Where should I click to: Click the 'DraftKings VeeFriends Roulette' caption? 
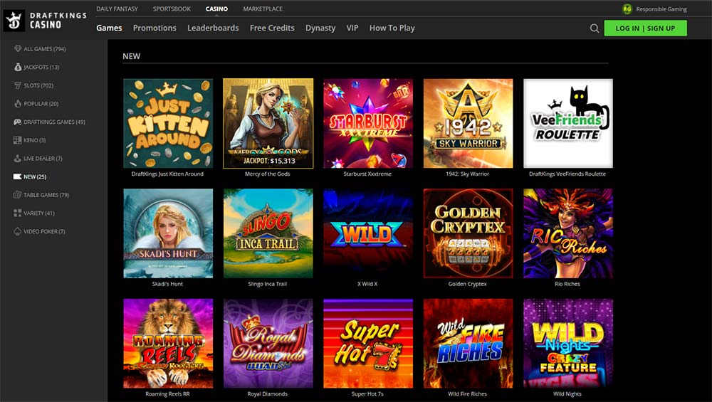(x=567, y=174)
